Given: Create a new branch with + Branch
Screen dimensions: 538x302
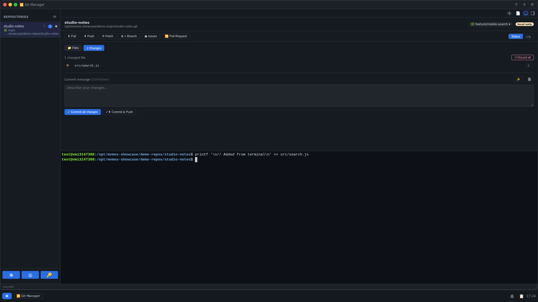Looking at the screenshot, I should coord(129,36).
